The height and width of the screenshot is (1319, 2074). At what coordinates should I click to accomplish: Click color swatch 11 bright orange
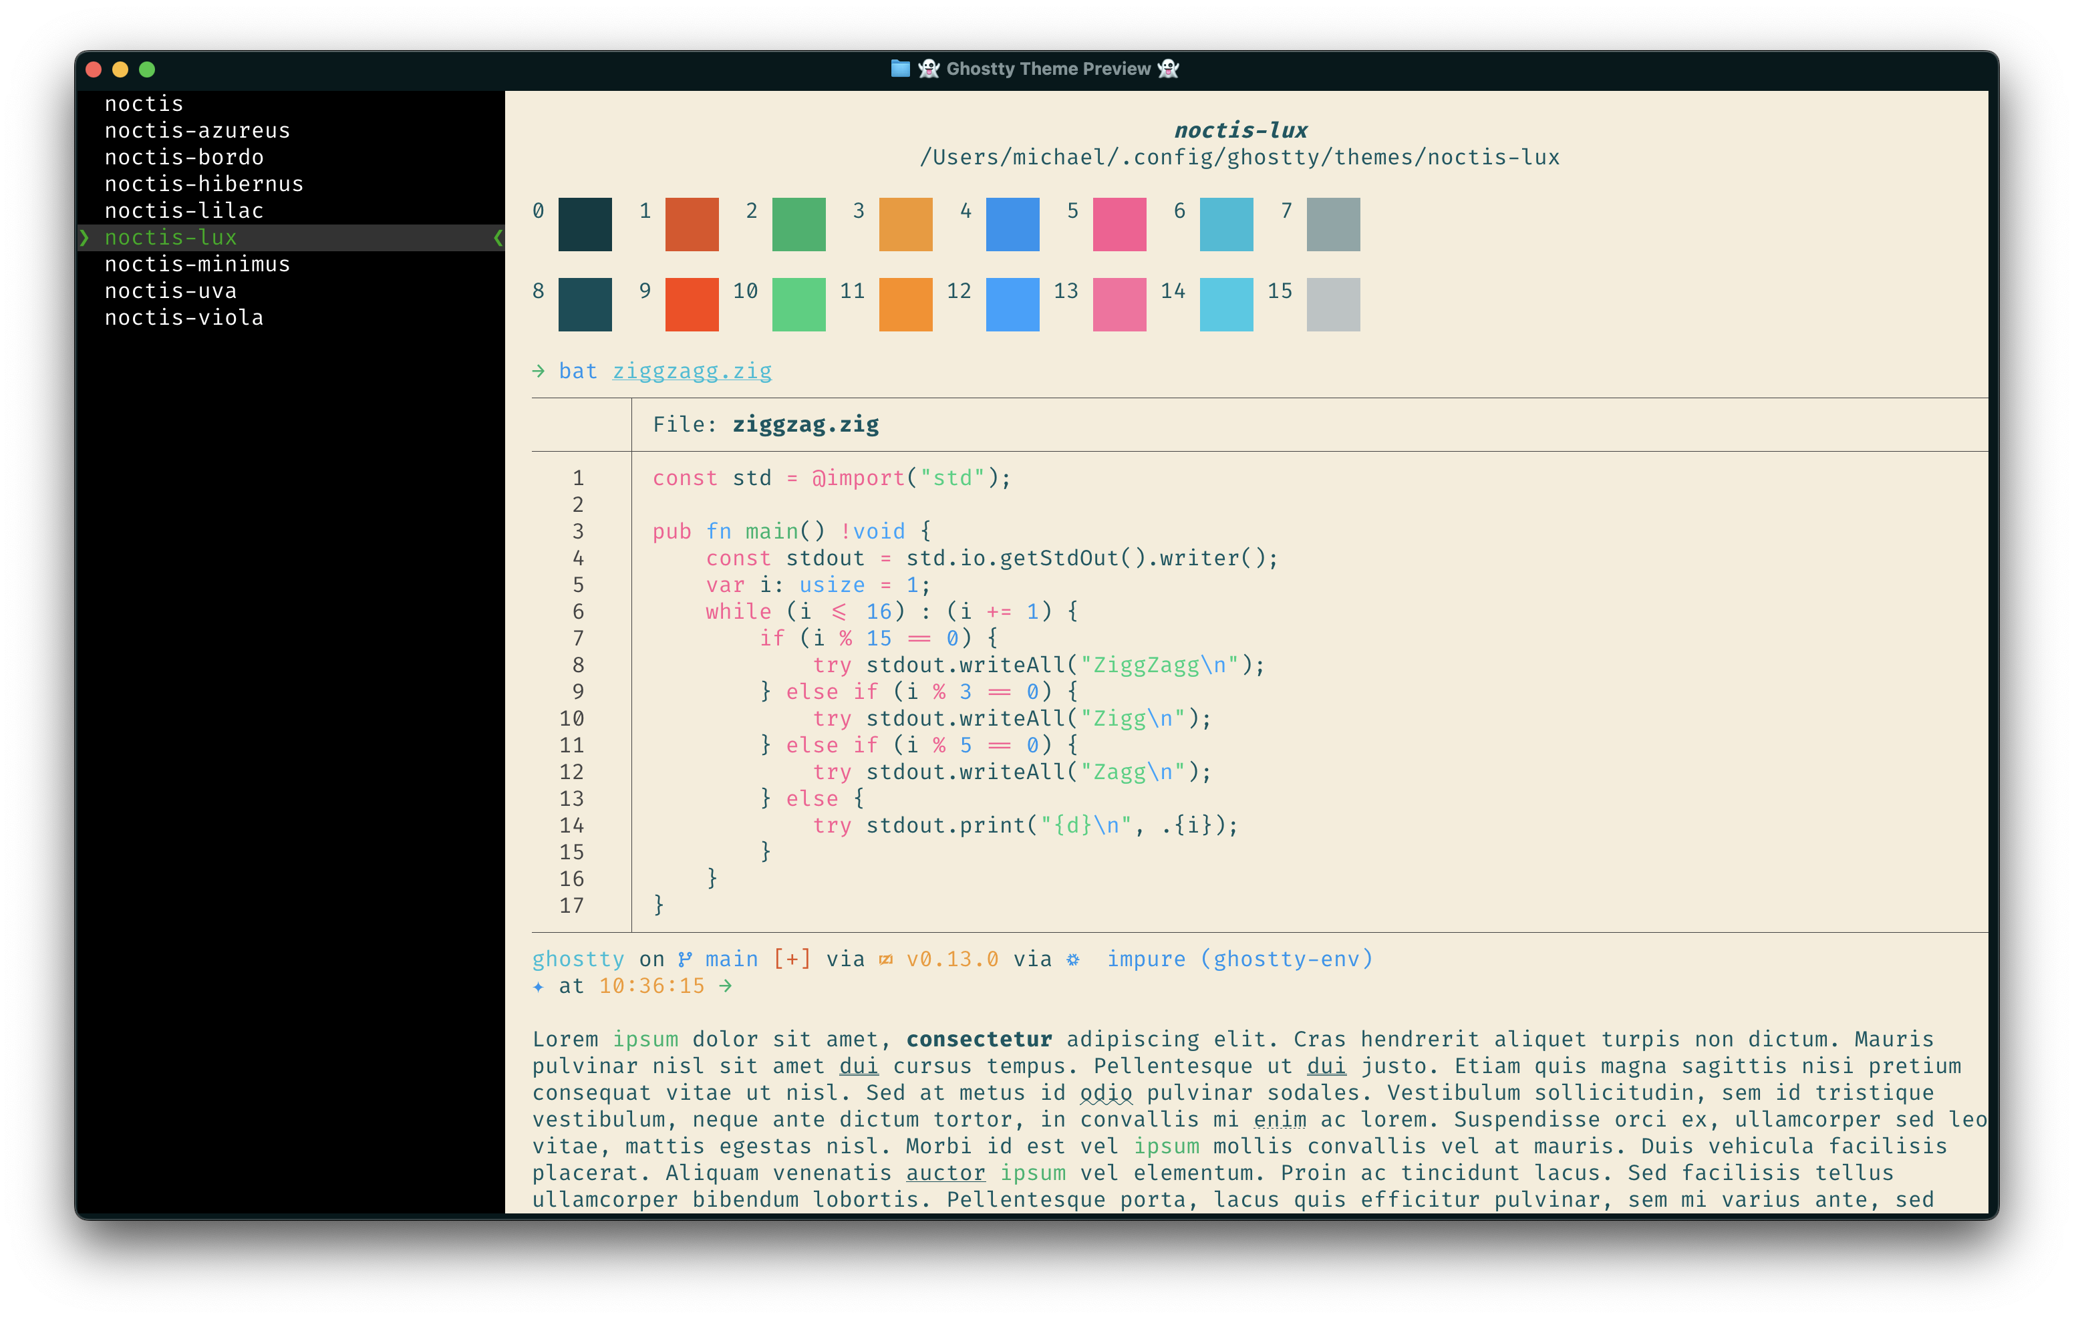click(x=905, y=304)
